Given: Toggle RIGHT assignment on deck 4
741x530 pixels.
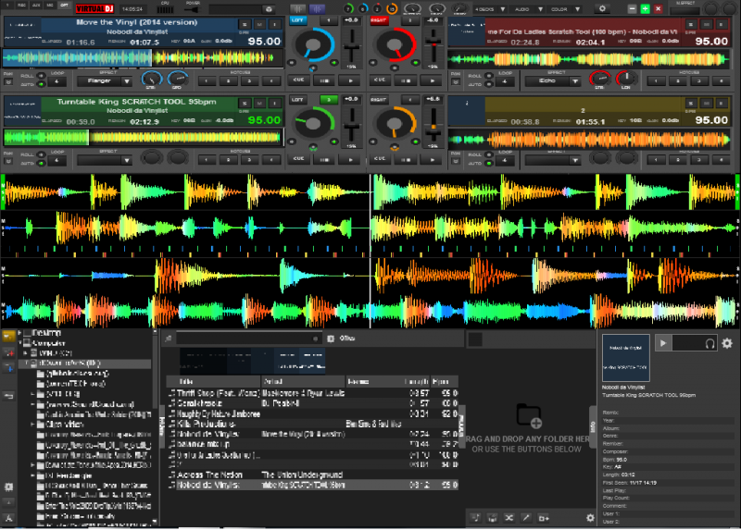Looking at the screenshot, I should tap(379, 100).
